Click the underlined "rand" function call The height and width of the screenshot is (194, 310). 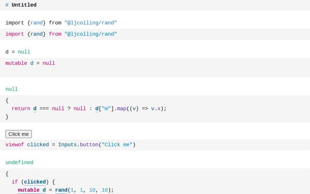click(61, 190)
